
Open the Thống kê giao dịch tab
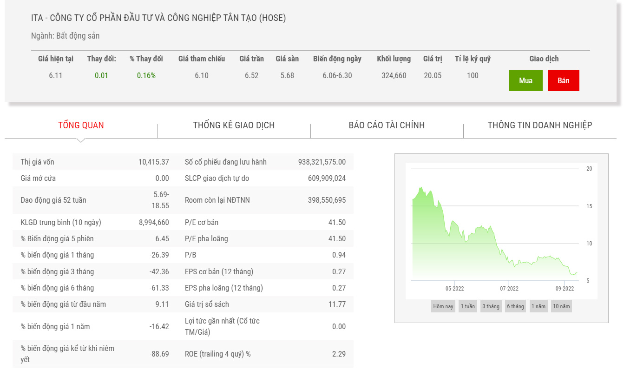[234, 125]
